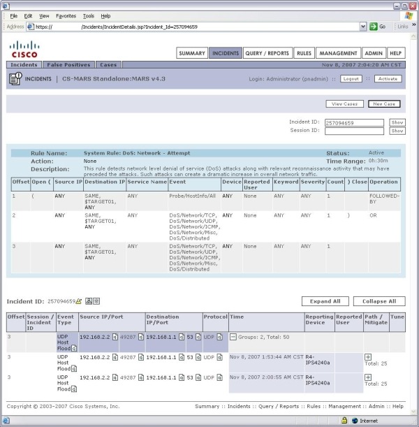Open the QUERY / REPORTS tab

pyautogui.click(x=267, y=53)
